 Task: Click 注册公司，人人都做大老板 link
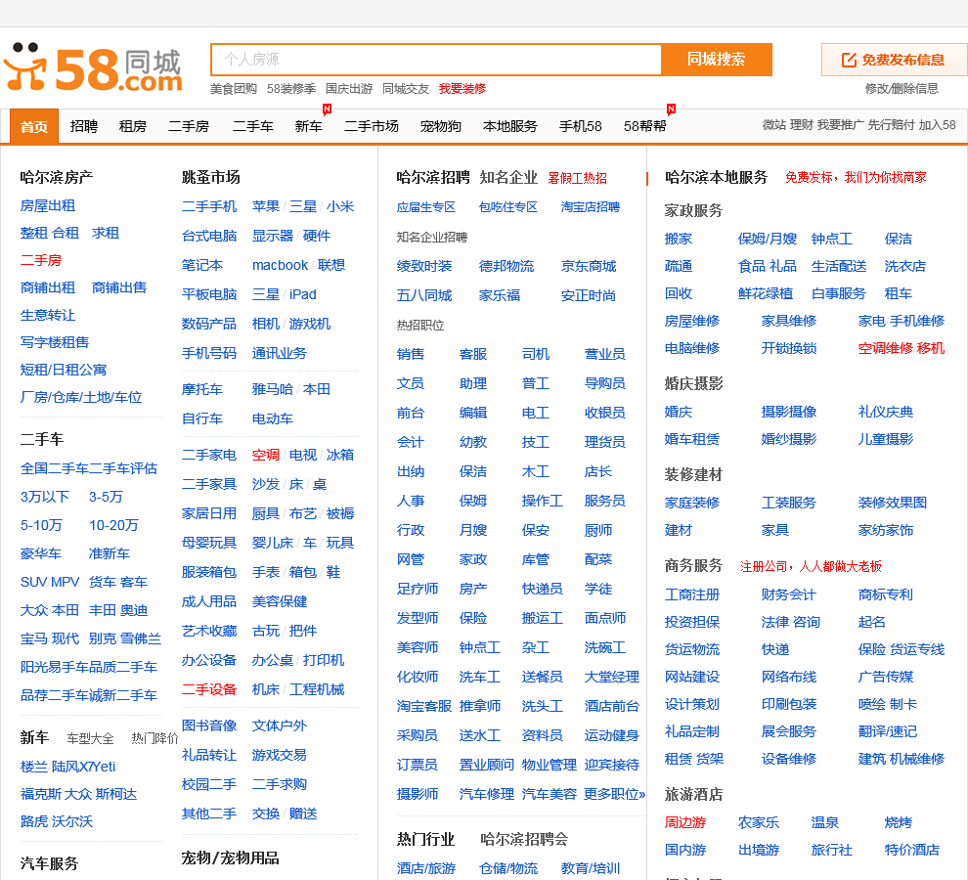pos(811,566)
